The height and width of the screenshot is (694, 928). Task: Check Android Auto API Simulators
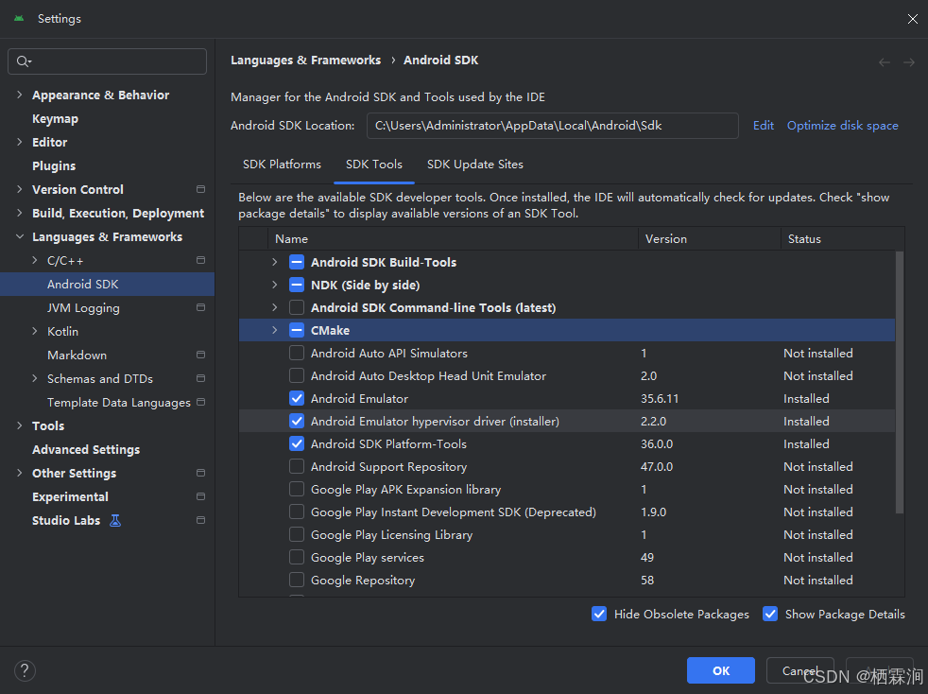tap(297, 353)
